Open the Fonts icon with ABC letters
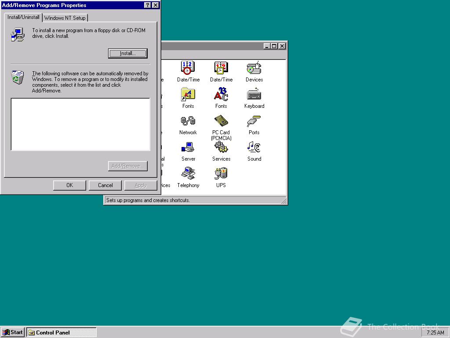 pyautogui.click(x=221, y=94)
